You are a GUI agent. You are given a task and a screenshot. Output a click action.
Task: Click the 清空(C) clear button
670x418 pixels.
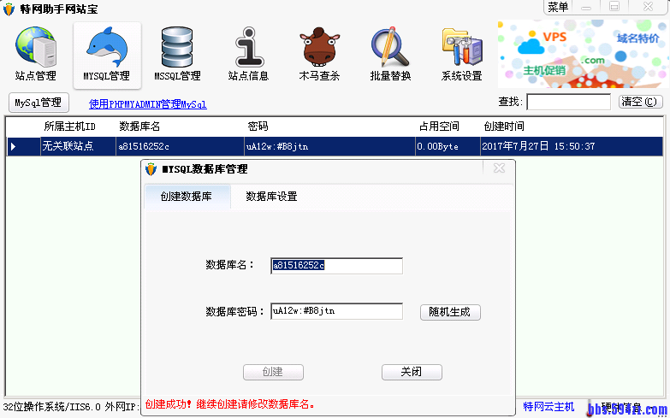[x=640, y=102]
